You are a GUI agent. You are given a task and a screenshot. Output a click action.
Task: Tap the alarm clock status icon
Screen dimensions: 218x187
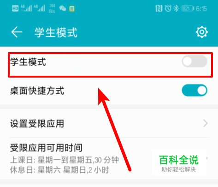[168, 8]
